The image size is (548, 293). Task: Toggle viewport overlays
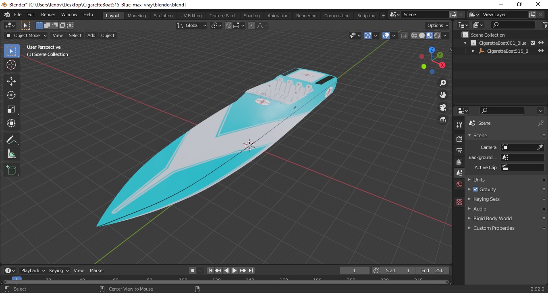tap(386, 35)
